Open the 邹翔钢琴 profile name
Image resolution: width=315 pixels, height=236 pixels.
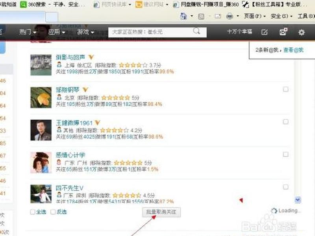coord(67,90)
